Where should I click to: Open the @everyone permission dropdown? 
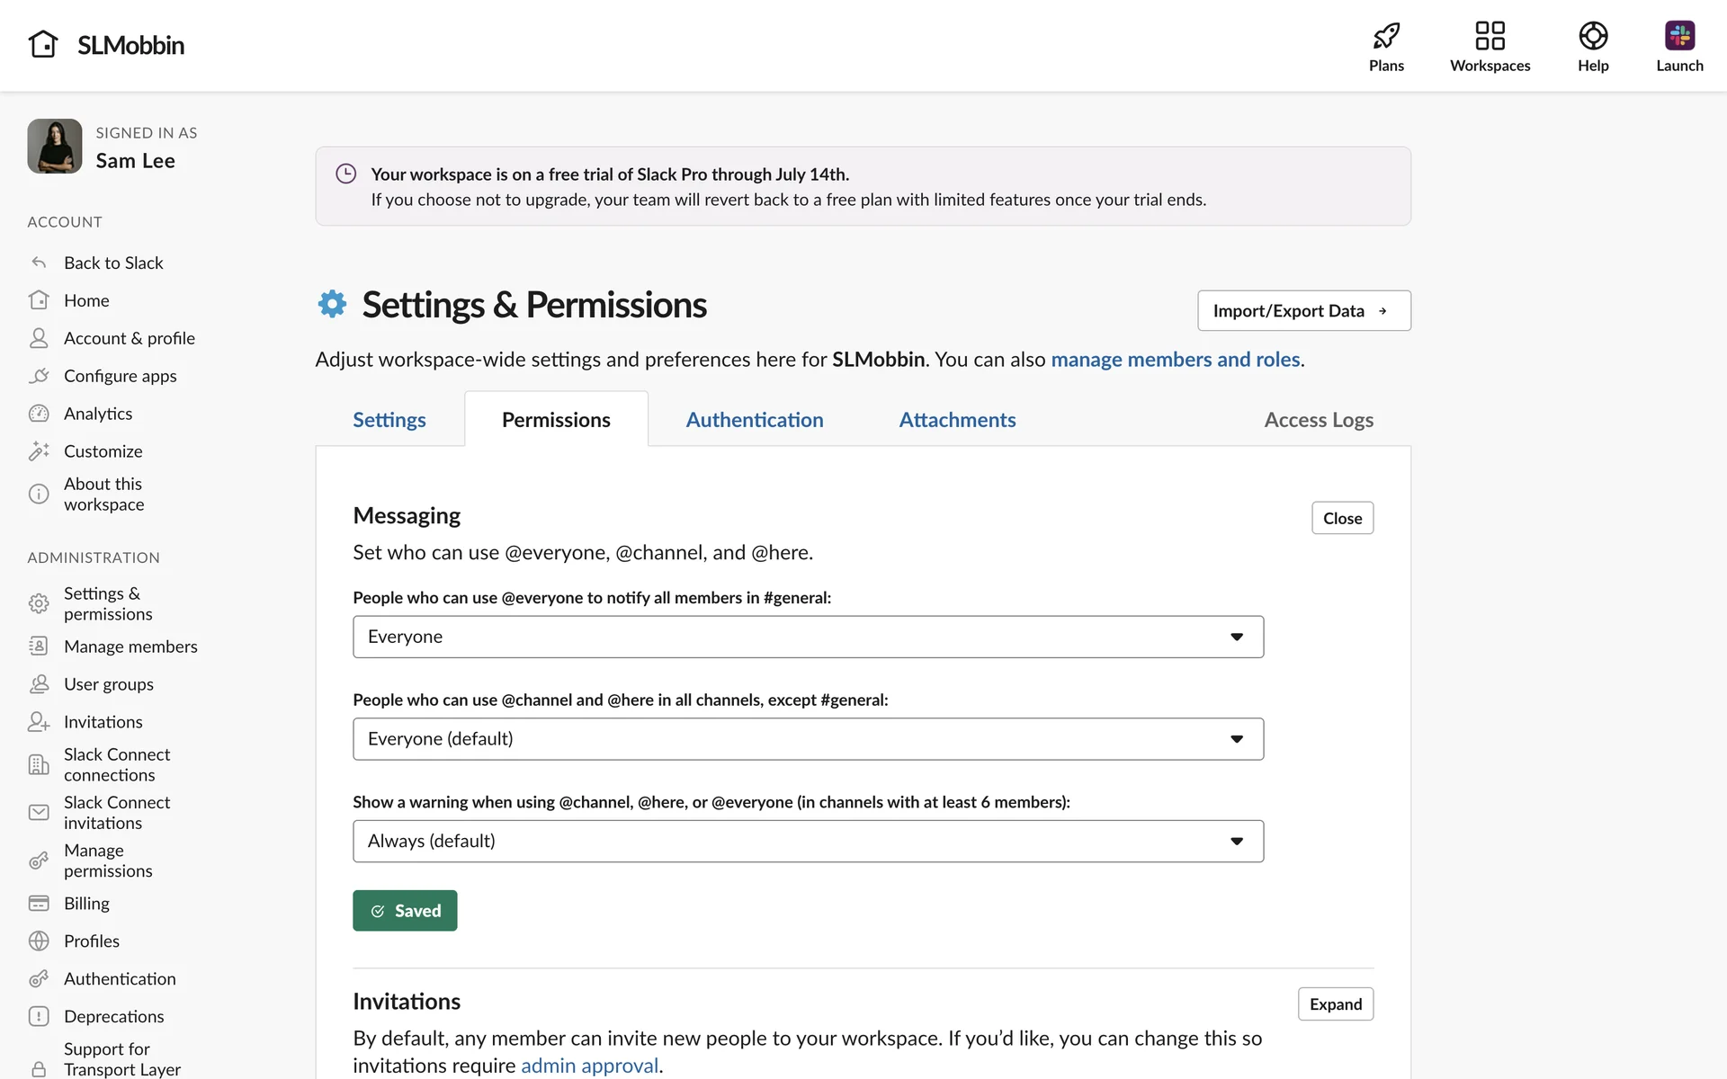coord(807,637)
